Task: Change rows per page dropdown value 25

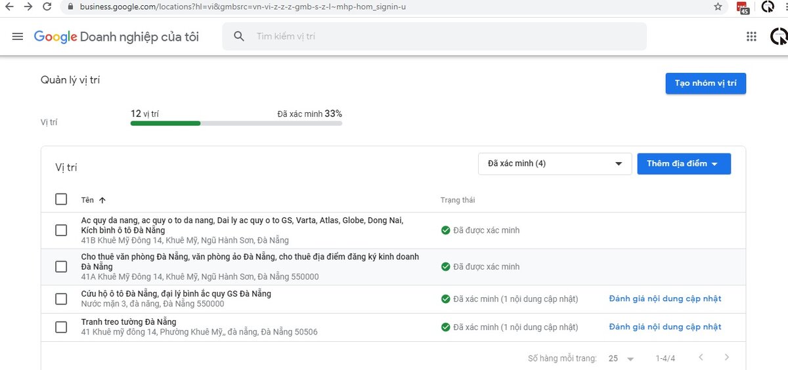Action: pyautogui.click(x=621, y=358)
